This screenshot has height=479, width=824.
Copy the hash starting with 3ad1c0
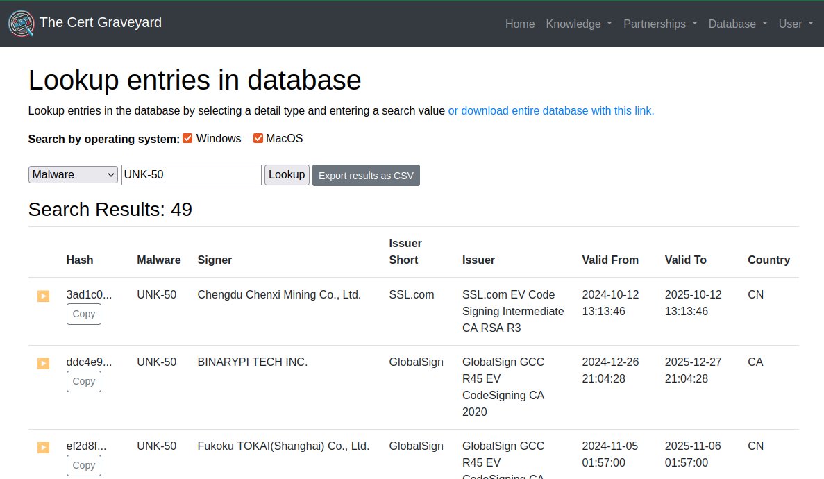coord(83,314)
